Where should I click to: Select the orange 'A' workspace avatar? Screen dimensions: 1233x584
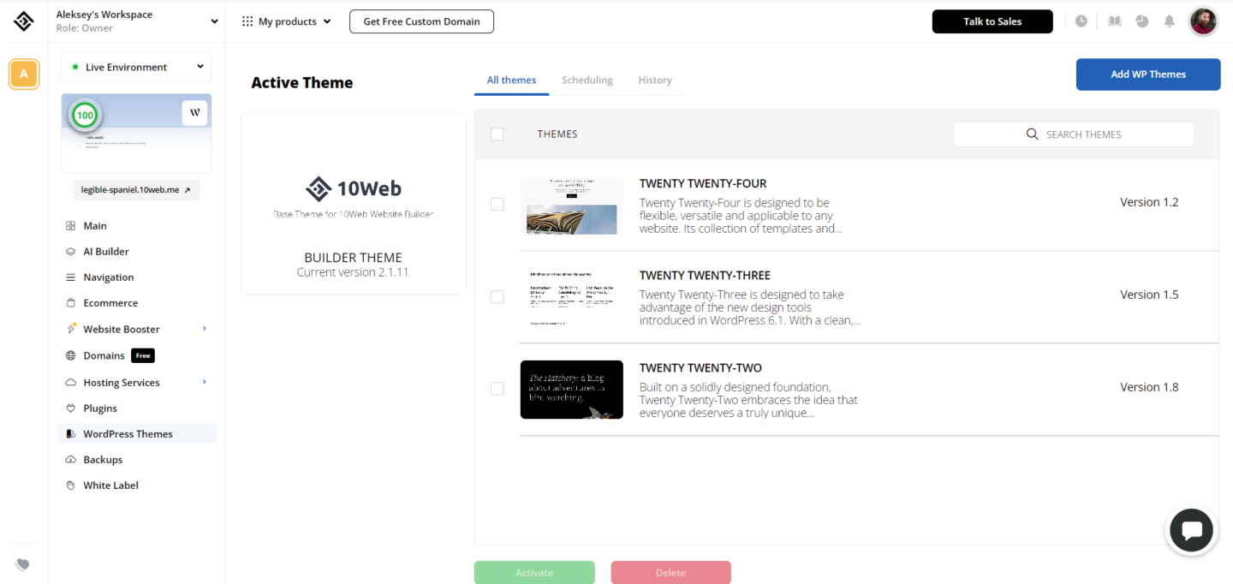pyautogui.click(x=24, y=74)
